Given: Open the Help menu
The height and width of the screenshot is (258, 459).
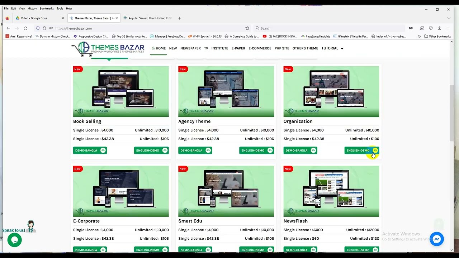Looking at the screenshot, I should click(69, 8).
